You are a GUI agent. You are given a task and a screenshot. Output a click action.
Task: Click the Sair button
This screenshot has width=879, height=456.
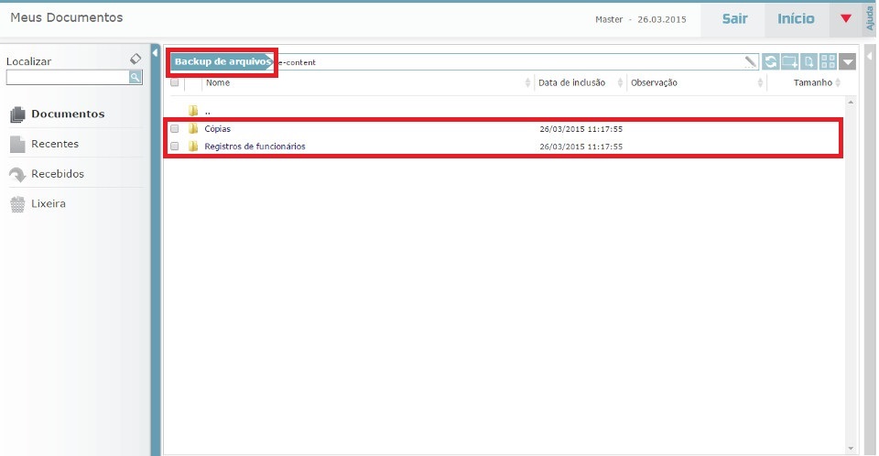pyautogui.click(x=734, y=18)
